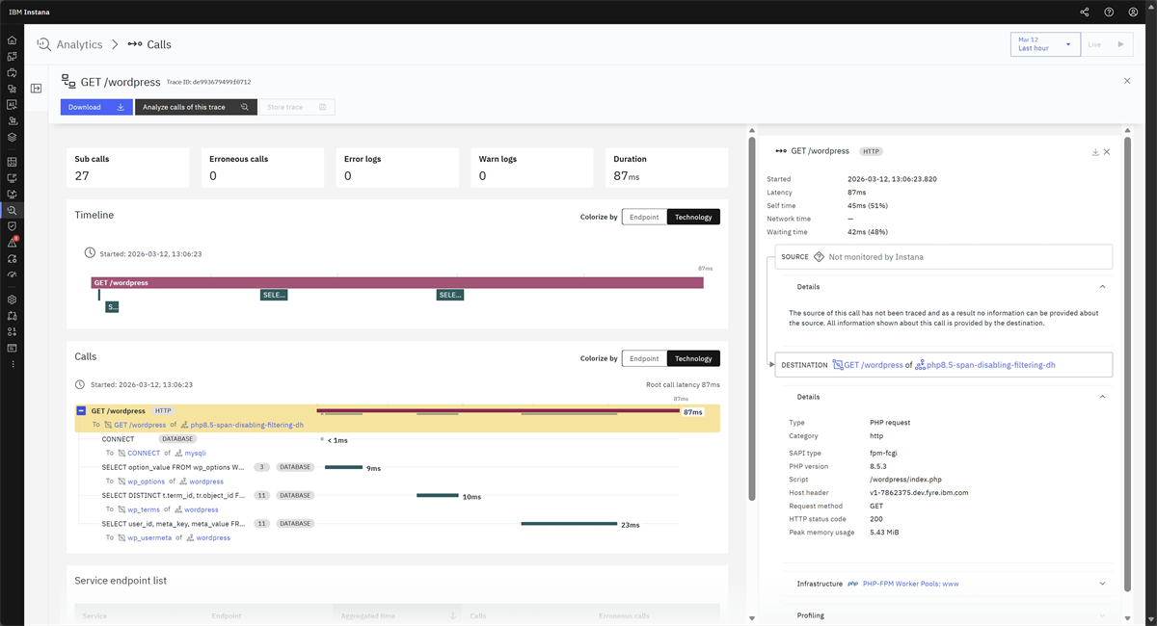
Task: Collapse the GET /wordpress call tree row
Action: (81, 411)
